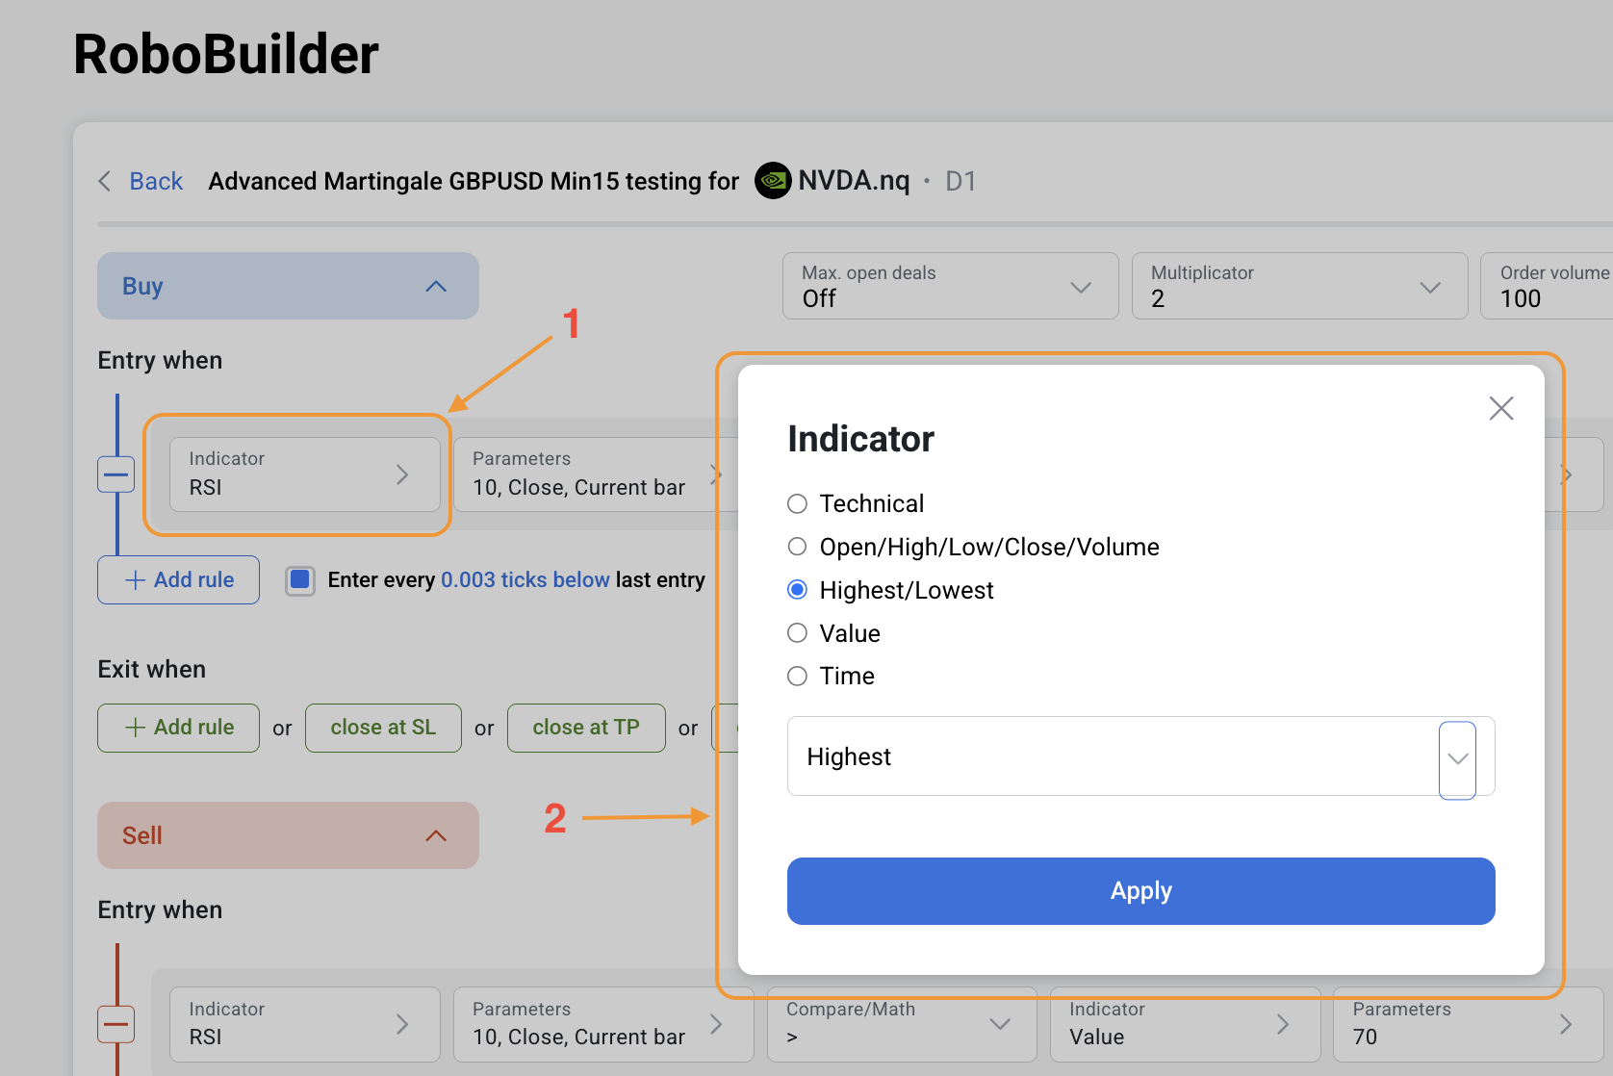Open Buy section Parameters 10, Close, Current bar
The image size is (1613, 1076).
[x=595, y=474]
